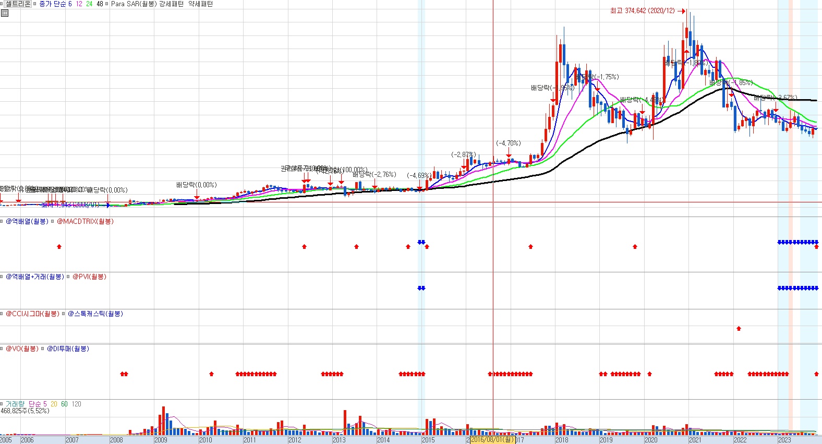Select the Para SAR(월봉) indicator label
This screenshot has width=822, height=444.
coord(134,4)
